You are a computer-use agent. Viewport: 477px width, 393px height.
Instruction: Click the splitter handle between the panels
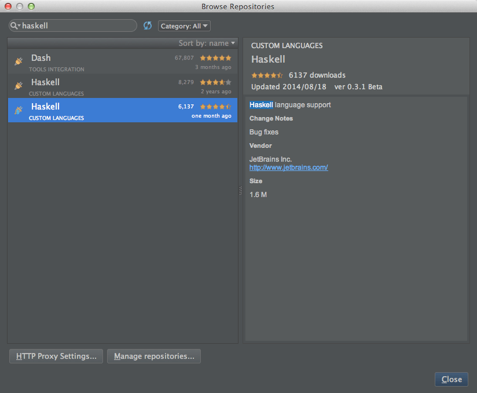241,191
